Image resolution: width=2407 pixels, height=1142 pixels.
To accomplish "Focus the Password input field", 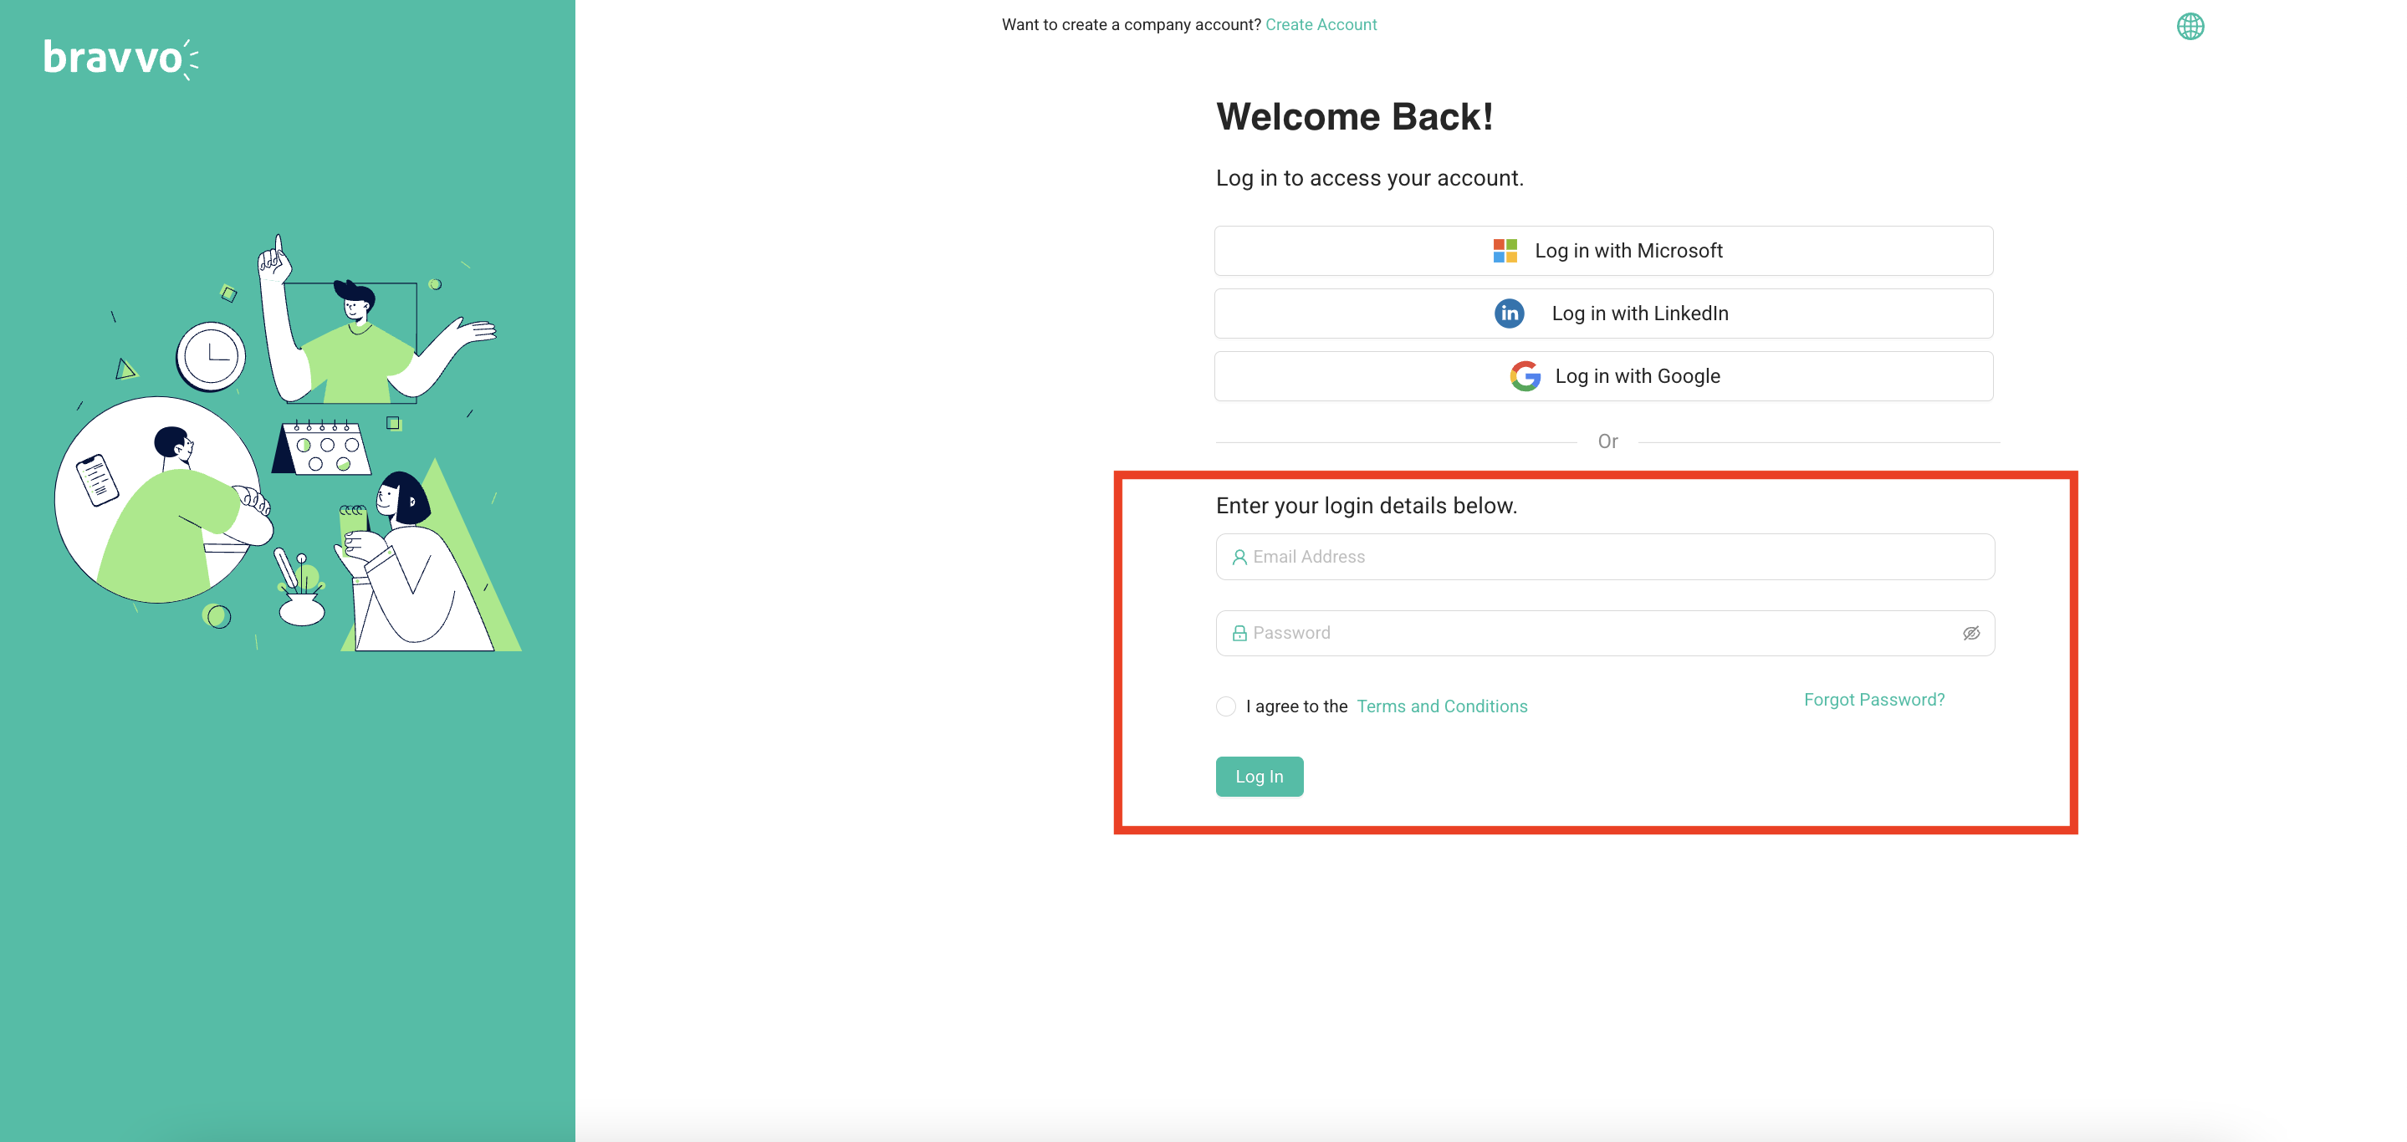I will pyautogui.click(x=1588, y=633).
